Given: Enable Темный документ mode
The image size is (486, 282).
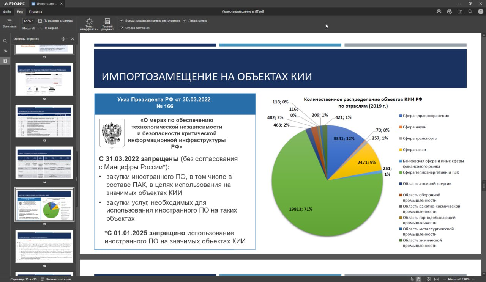Looking at the screenshot, I should [x=107, y=24].
